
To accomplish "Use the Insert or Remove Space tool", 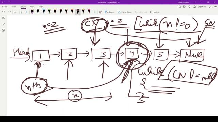I will (x=27, y=12).
